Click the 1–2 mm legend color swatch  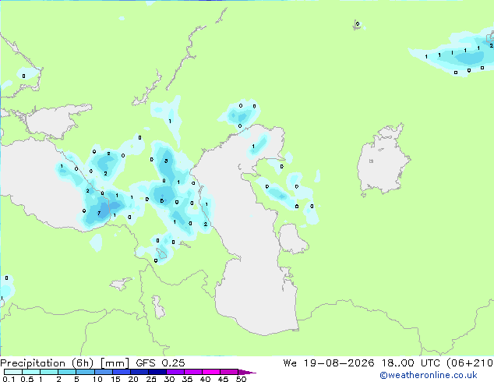[49, 372]
